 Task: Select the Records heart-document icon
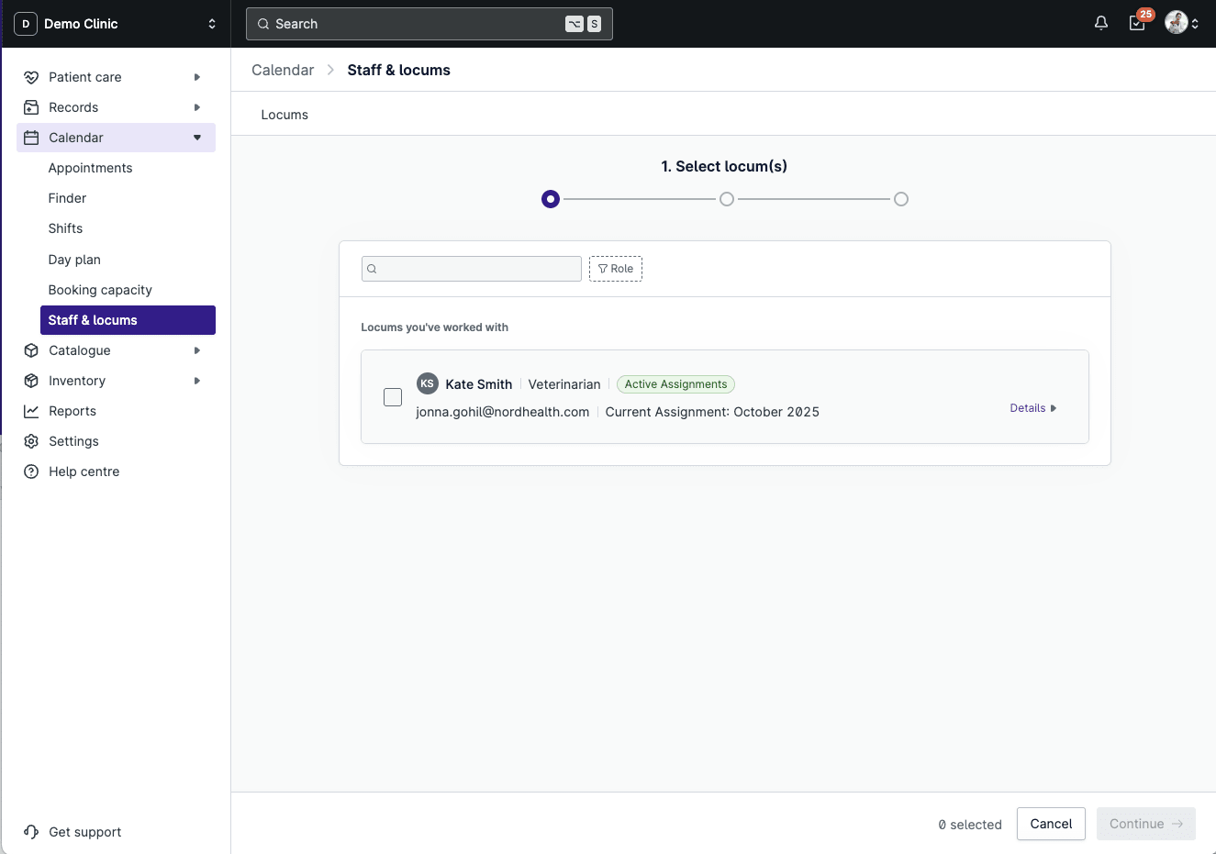click(32, 107)
